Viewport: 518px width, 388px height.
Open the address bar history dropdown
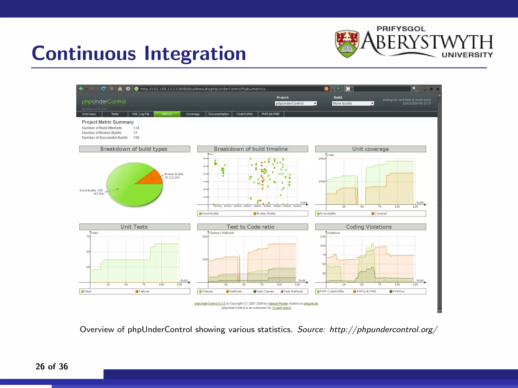(x=332, y=89)
